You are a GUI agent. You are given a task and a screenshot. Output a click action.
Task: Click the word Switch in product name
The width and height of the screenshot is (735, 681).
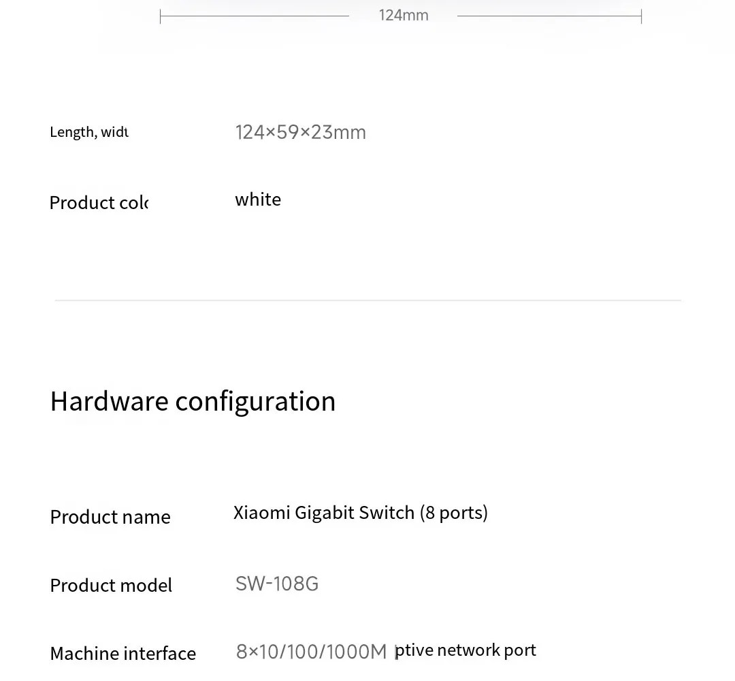(387, 513)
